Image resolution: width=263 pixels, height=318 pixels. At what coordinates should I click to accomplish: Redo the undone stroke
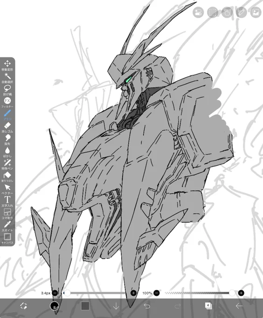pos(178,306)
